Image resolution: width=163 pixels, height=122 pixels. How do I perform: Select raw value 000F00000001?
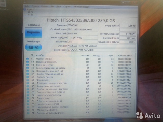125,65
